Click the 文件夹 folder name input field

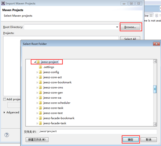(98, 132)
